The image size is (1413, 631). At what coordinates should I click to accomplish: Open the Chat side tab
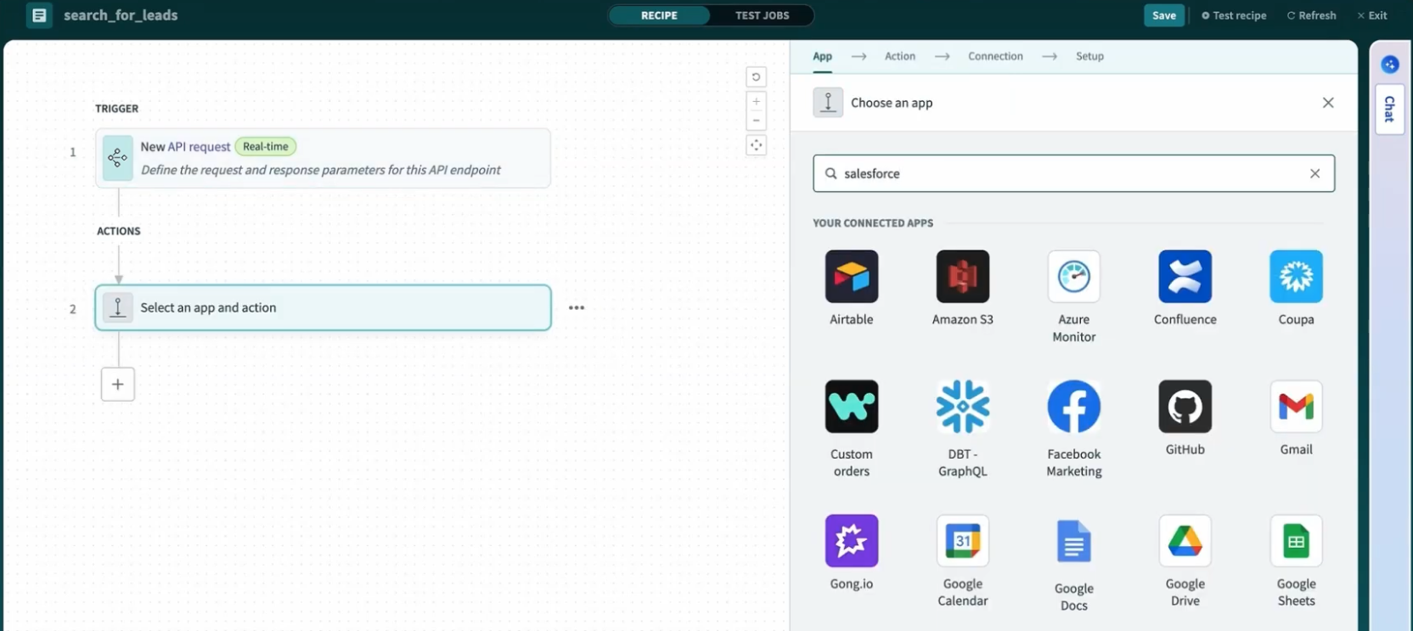[1390, 109]
